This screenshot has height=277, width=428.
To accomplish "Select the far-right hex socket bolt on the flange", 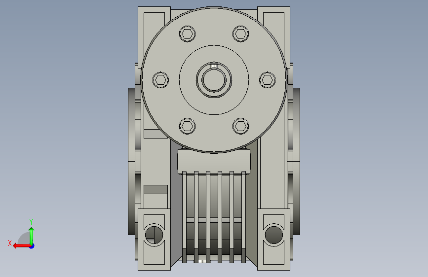I will [267, 80].
